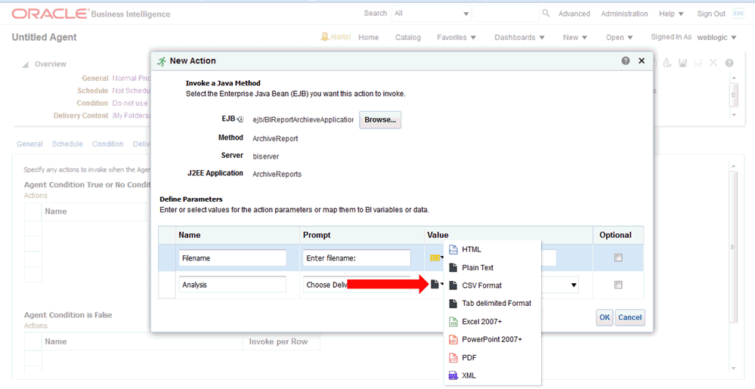Click the ArchiveReport method text

[x=275, y=139]
